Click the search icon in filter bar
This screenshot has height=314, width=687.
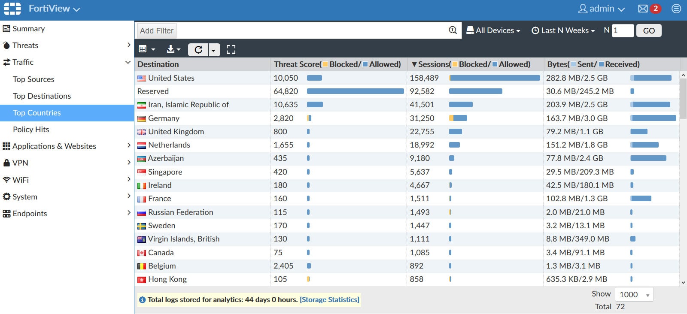(453, 30)
